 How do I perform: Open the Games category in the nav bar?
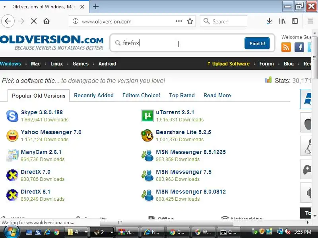(81, 64)
